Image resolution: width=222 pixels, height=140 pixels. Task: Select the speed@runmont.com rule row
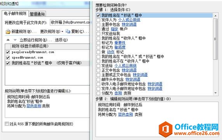[47, 58]
